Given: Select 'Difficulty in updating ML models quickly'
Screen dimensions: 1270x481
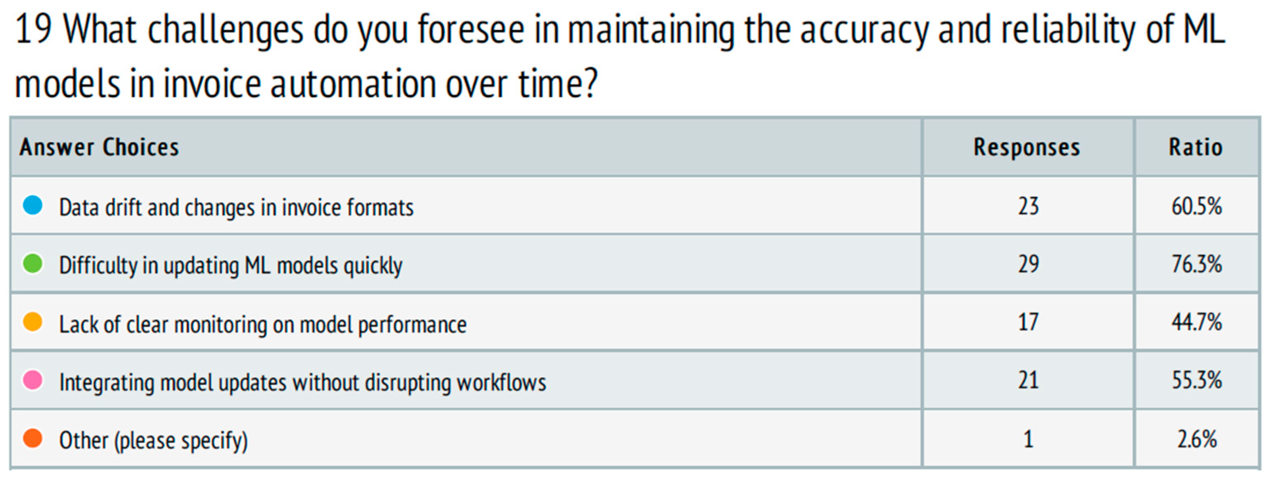Looking at the screenshot, I should (231, 266).
